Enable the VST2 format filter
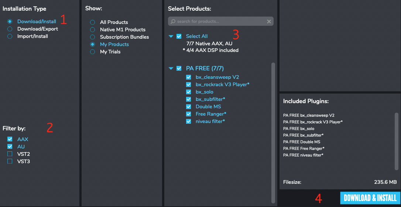 pos(10,154)
